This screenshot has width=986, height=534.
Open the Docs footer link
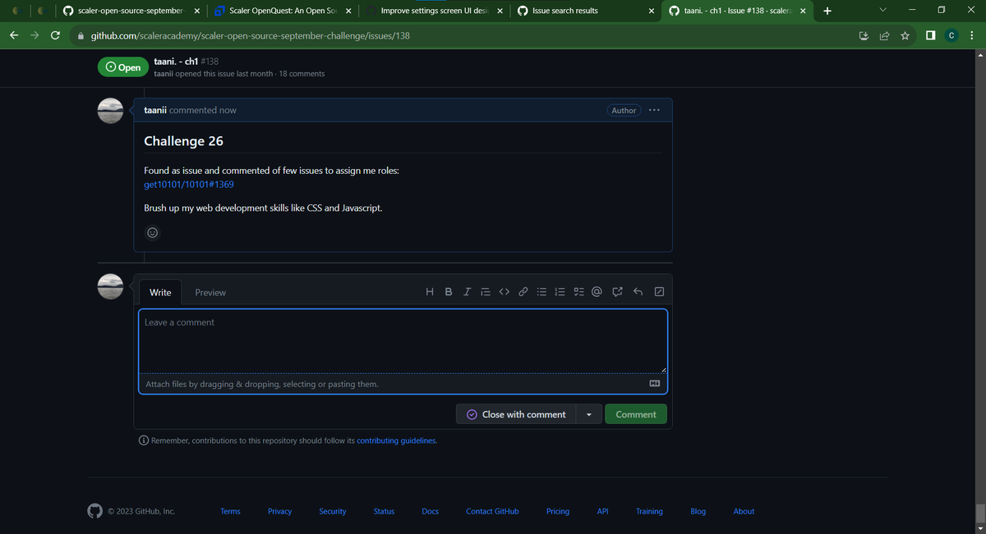coord(431,511)
